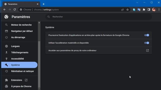Open the Chrome three-dot menu

159,9
